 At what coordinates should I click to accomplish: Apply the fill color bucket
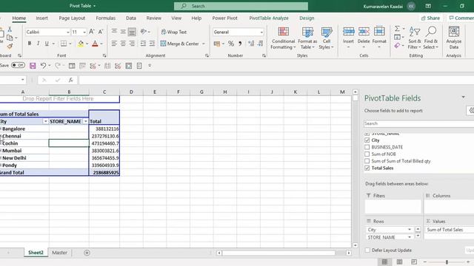point(81,44)
